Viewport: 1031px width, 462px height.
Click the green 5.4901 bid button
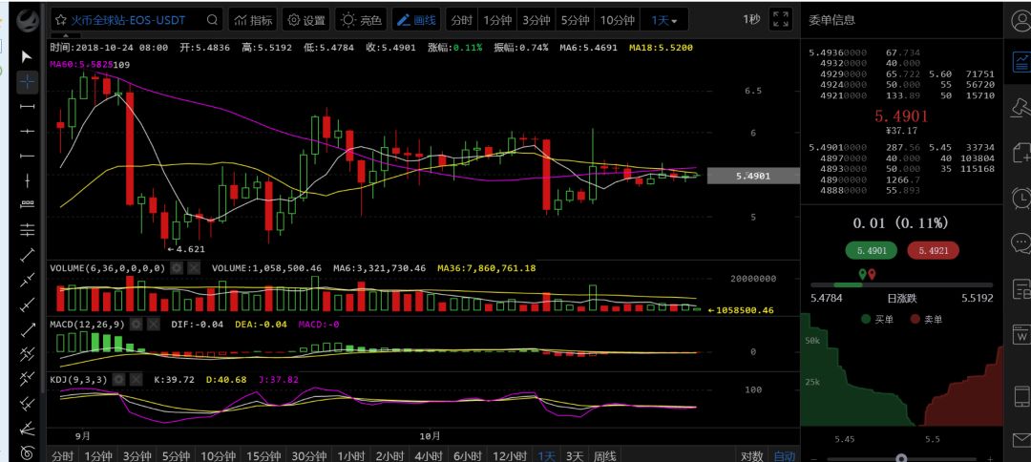tap(872, 250)
